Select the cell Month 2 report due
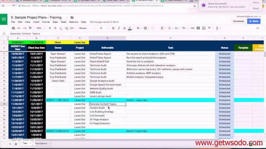Image resolution: width=266 pixels, height=149 pixels. tap(170, 131)
